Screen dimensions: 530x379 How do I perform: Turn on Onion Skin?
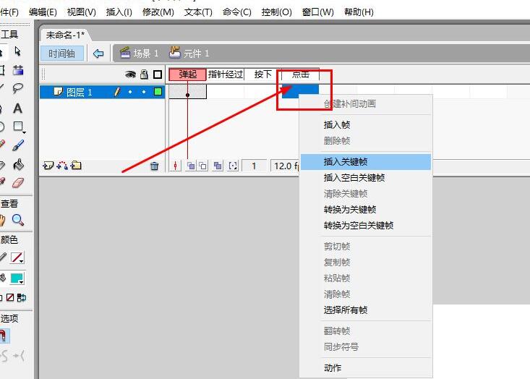click(191, 166)
